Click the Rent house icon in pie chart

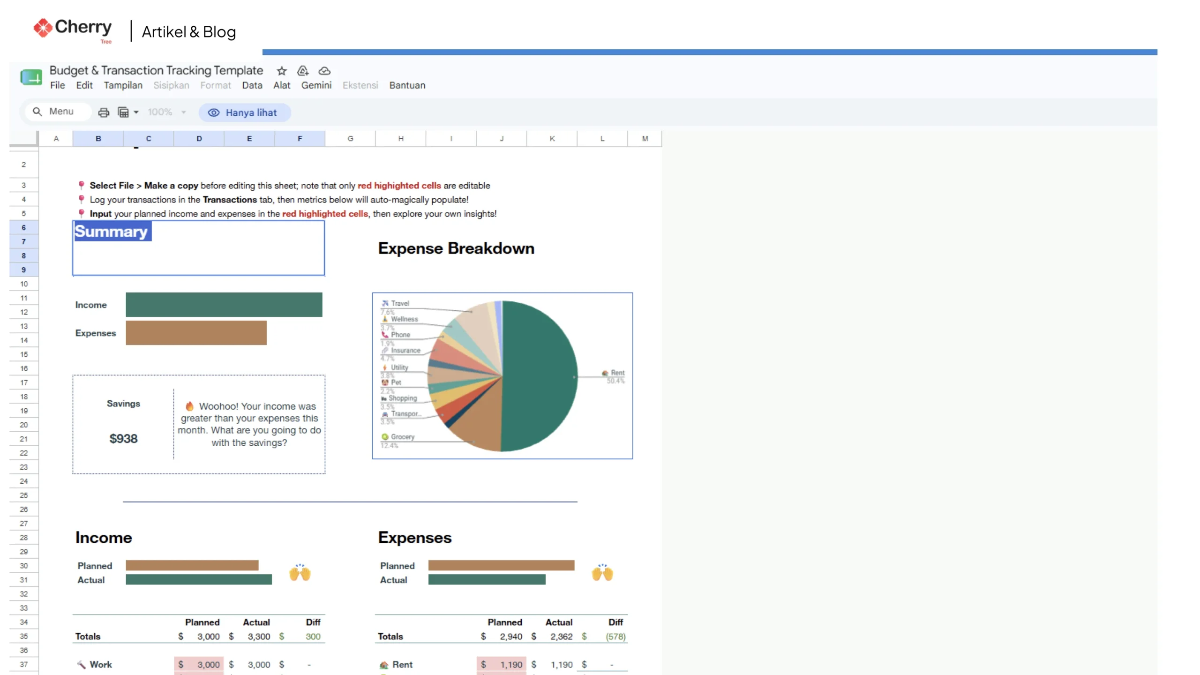(x=605, y=373)
